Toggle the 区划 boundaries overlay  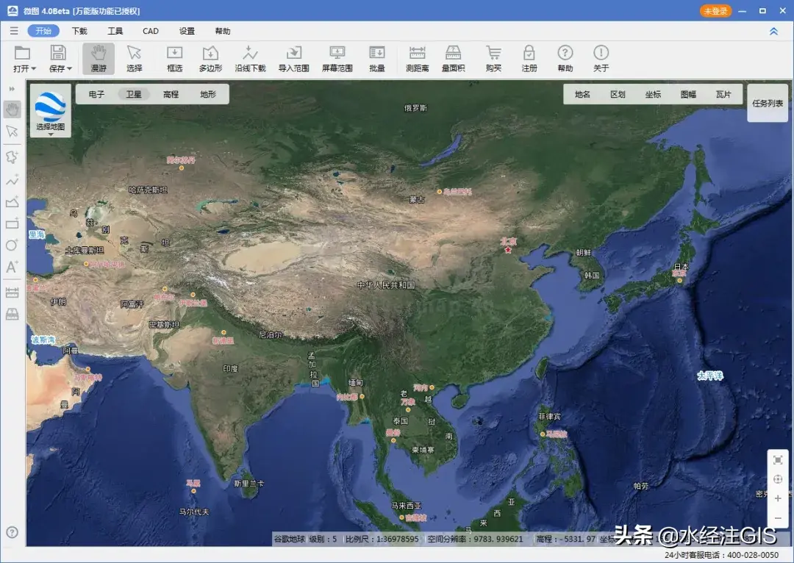[618, 94]
